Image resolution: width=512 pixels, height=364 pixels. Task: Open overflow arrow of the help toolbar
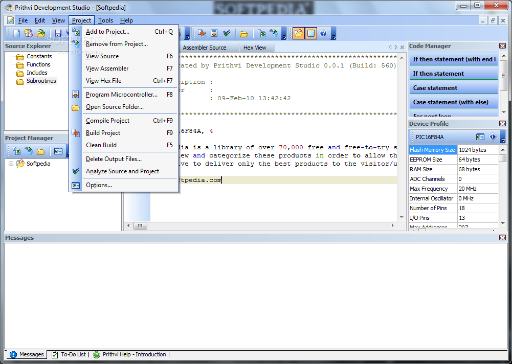tap(333, 33)
